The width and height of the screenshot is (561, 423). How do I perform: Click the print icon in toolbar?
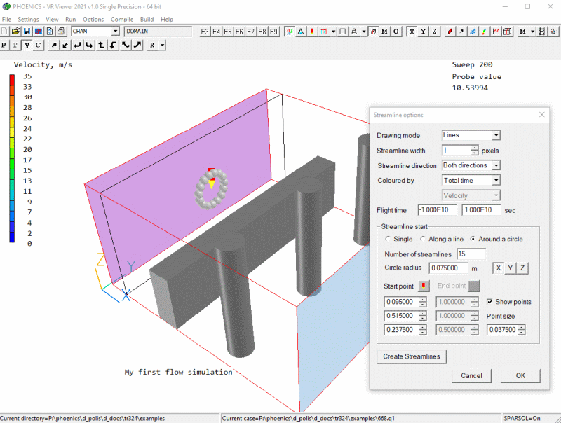click(x=61, y=32)
